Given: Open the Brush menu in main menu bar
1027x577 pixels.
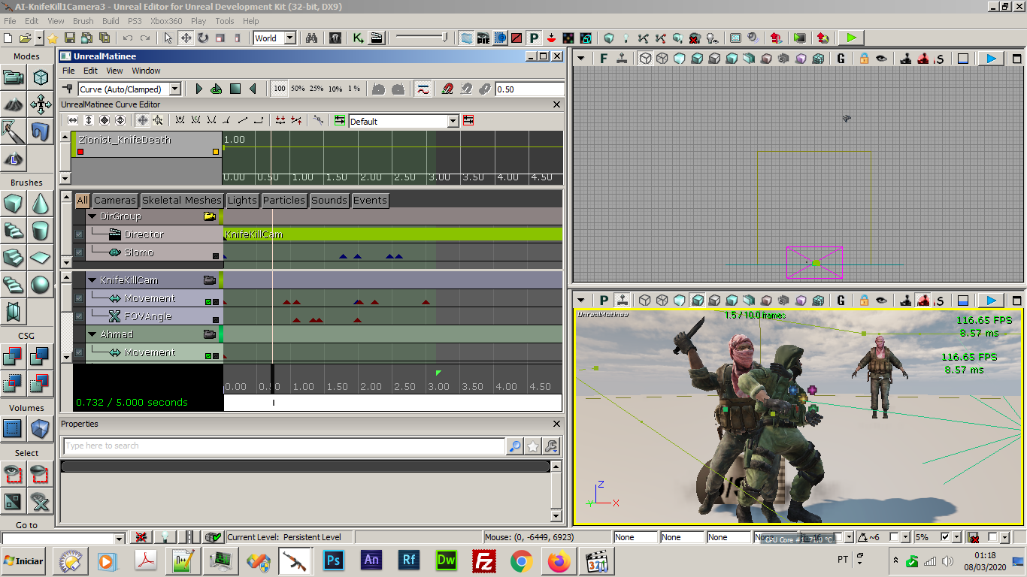Looking at the screenshot, I should click(x=83, y=21).
